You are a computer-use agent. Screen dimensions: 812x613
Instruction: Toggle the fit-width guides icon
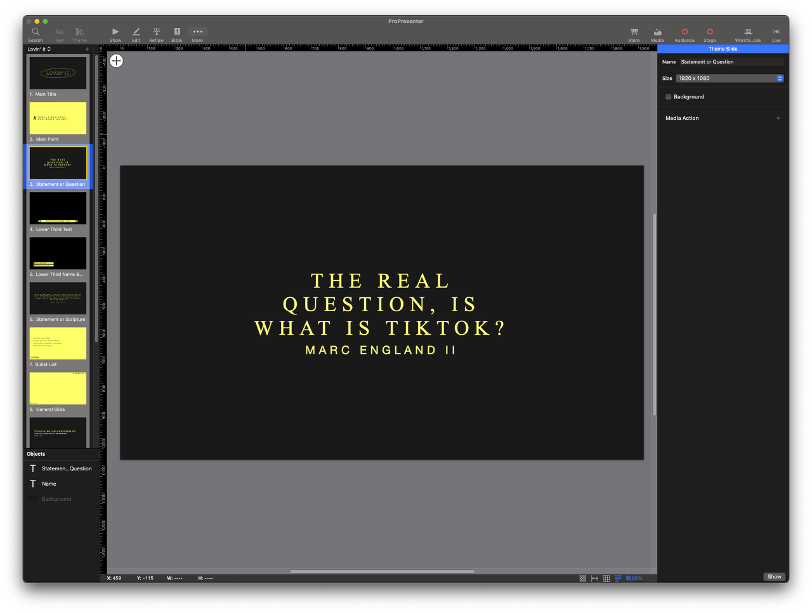click(x=594, y=578)
